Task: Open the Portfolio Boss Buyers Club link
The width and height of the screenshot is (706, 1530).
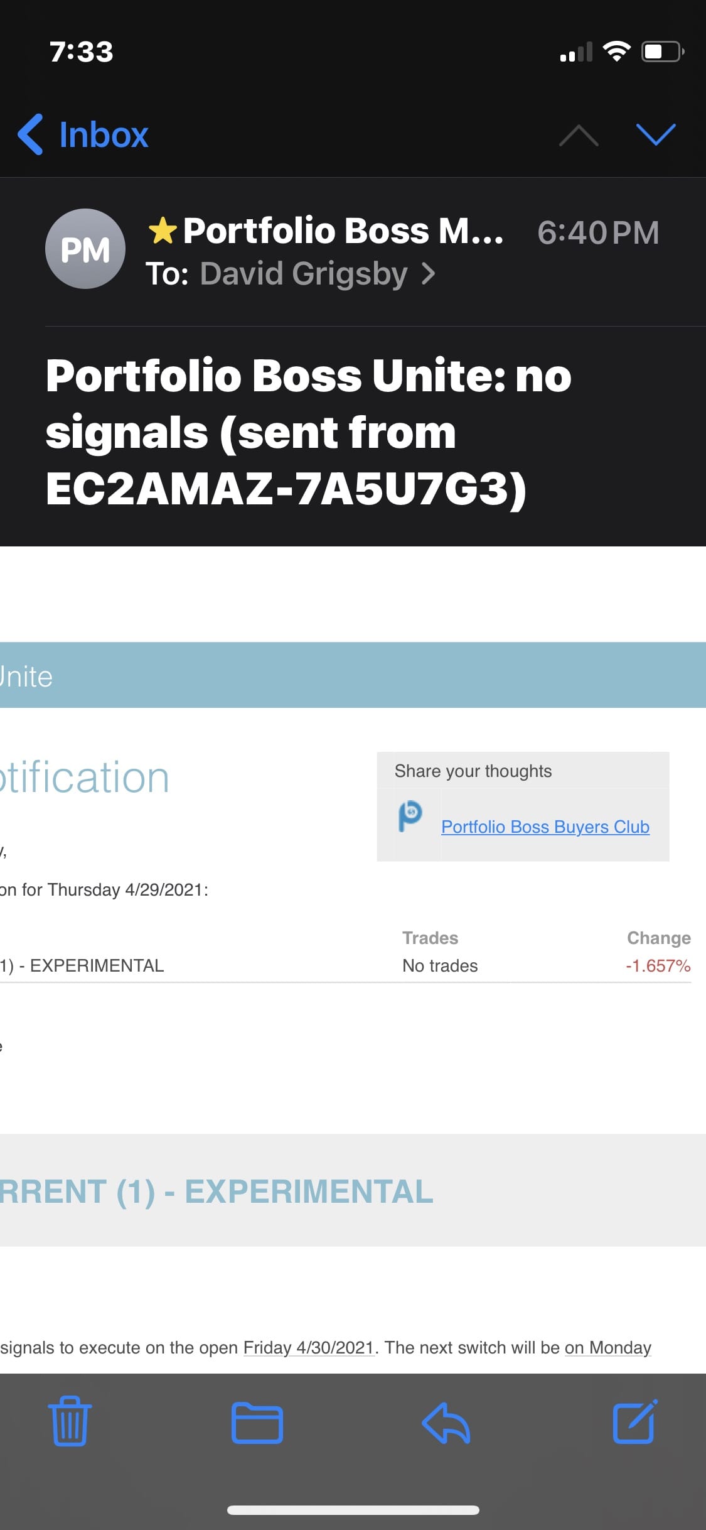Action: (x=545, y=827)
